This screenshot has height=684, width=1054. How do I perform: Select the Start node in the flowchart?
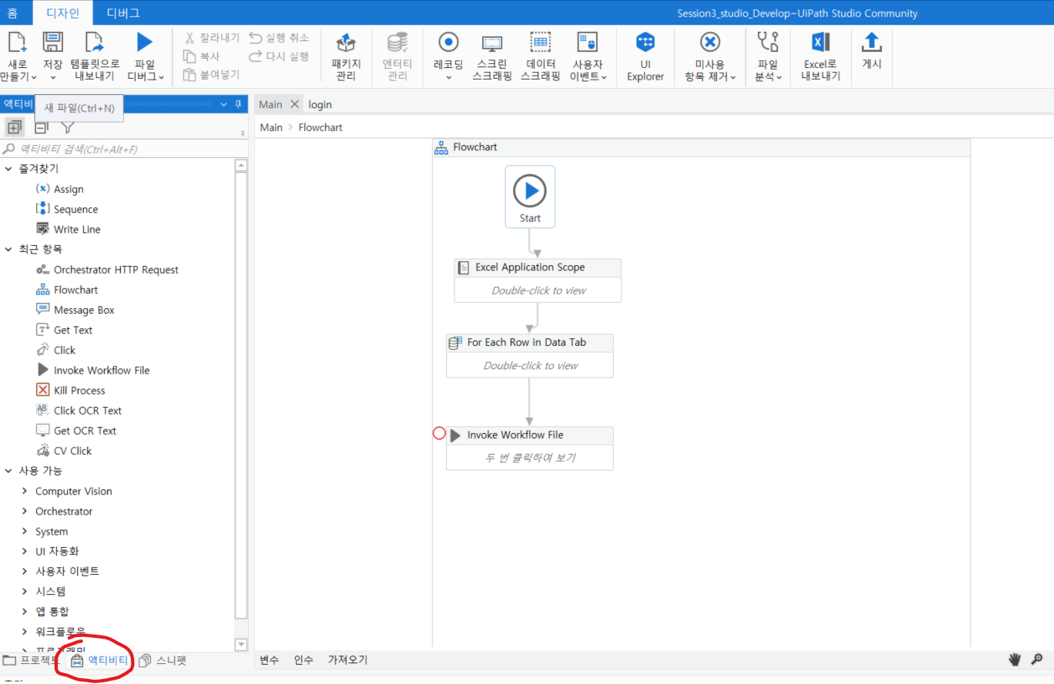click(530, 196)
